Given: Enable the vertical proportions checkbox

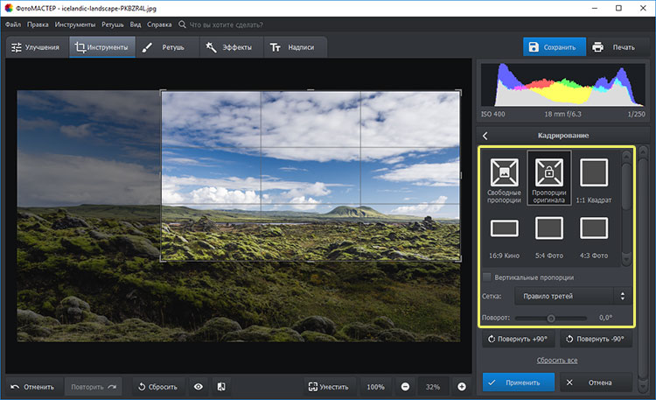Looking at the screenshot, I should pyautogui.click(x=487, y=277).
